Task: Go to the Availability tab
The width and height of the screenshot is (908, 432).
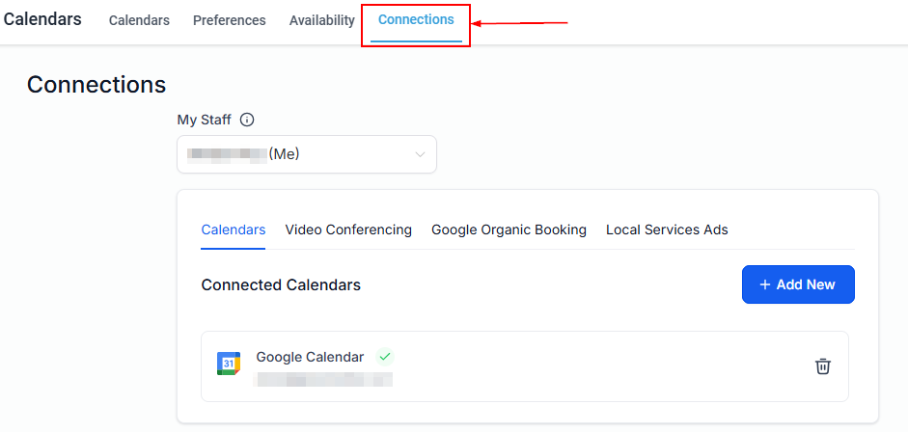Action: (x=321, y=20)
